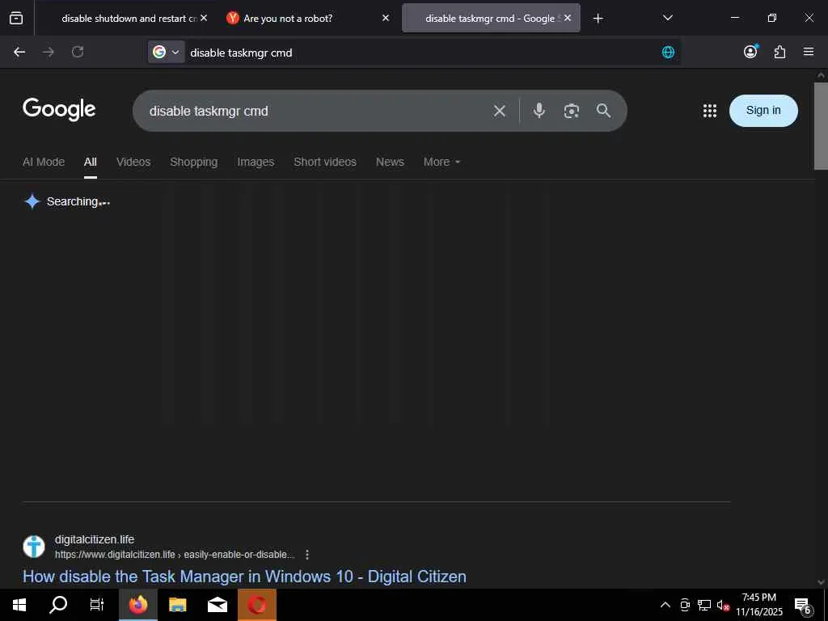The height and width of the screenshot is (621, 828).
Task: Search by image with camera icon
Action: [x=572, y=111]
